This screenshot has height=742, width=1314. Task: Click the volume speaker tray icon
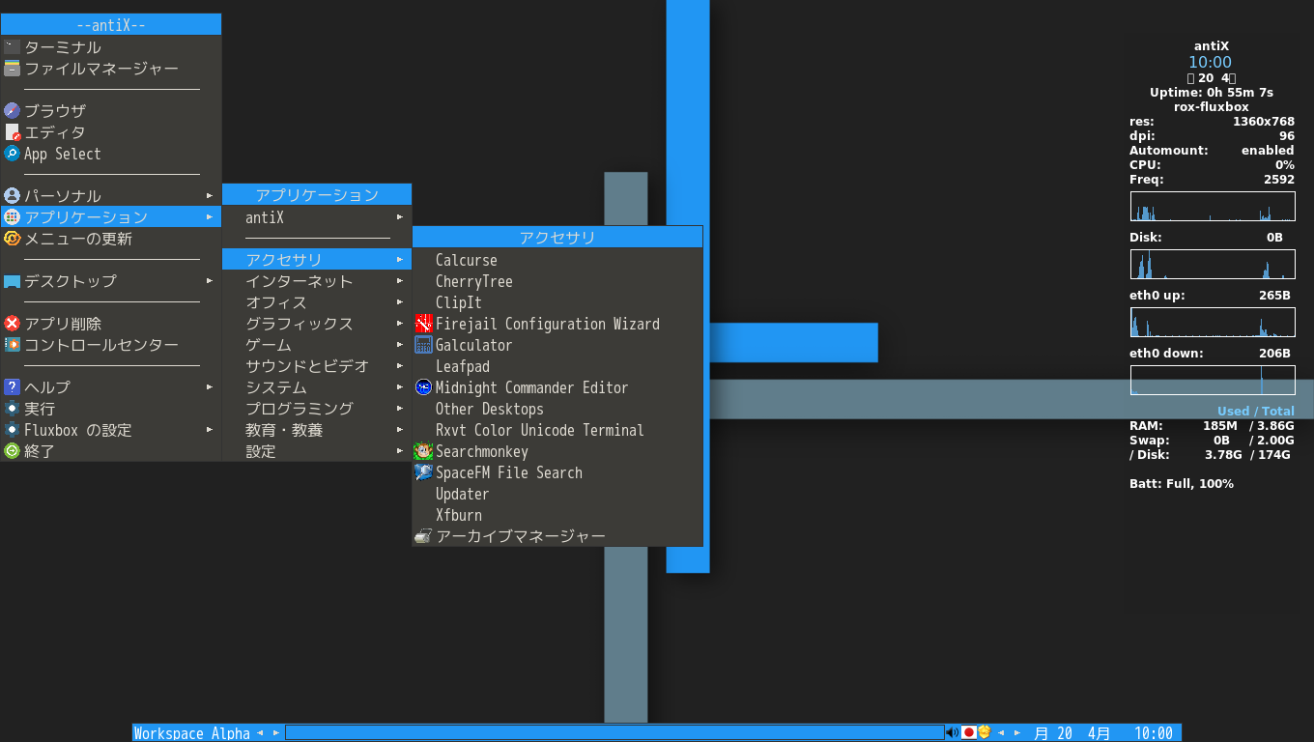[952, 732]
